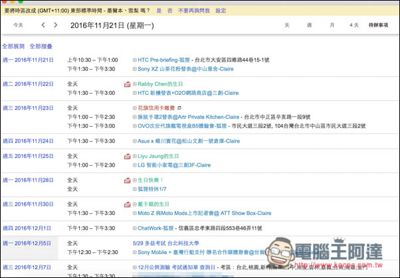Click 不要再詢問我 in time zone banner
Viewport: 400px width, 278px height.
194,11
